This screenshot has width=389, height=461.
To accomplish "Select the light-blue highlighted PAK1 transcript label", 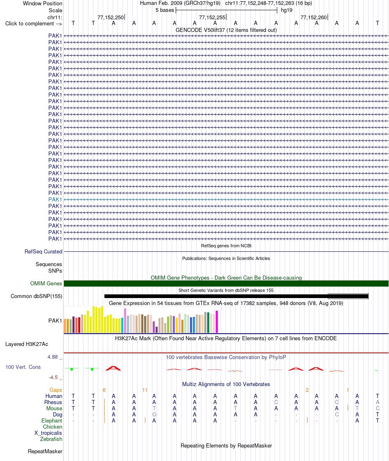I will point(55,199).
